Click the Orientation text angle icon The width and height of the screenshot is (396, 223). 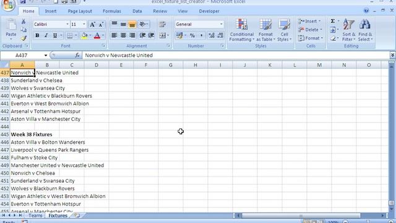(144, 24)
